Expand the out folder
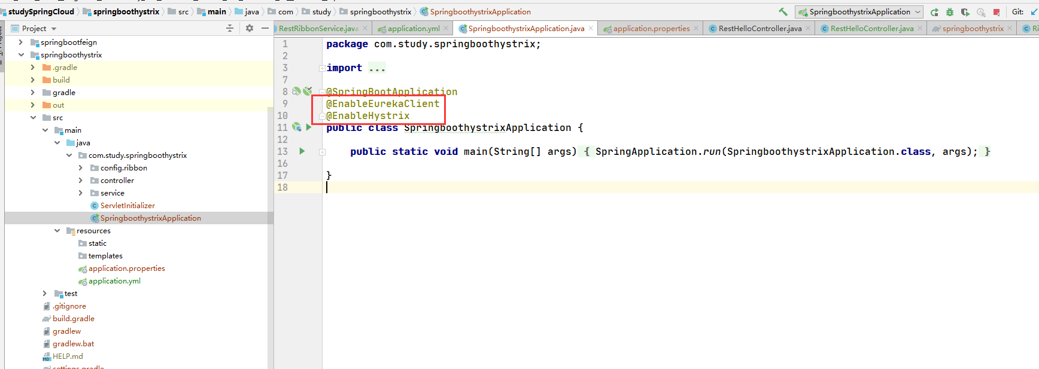The width and height of the screenshot is (1039, 369). click(33, 105)
